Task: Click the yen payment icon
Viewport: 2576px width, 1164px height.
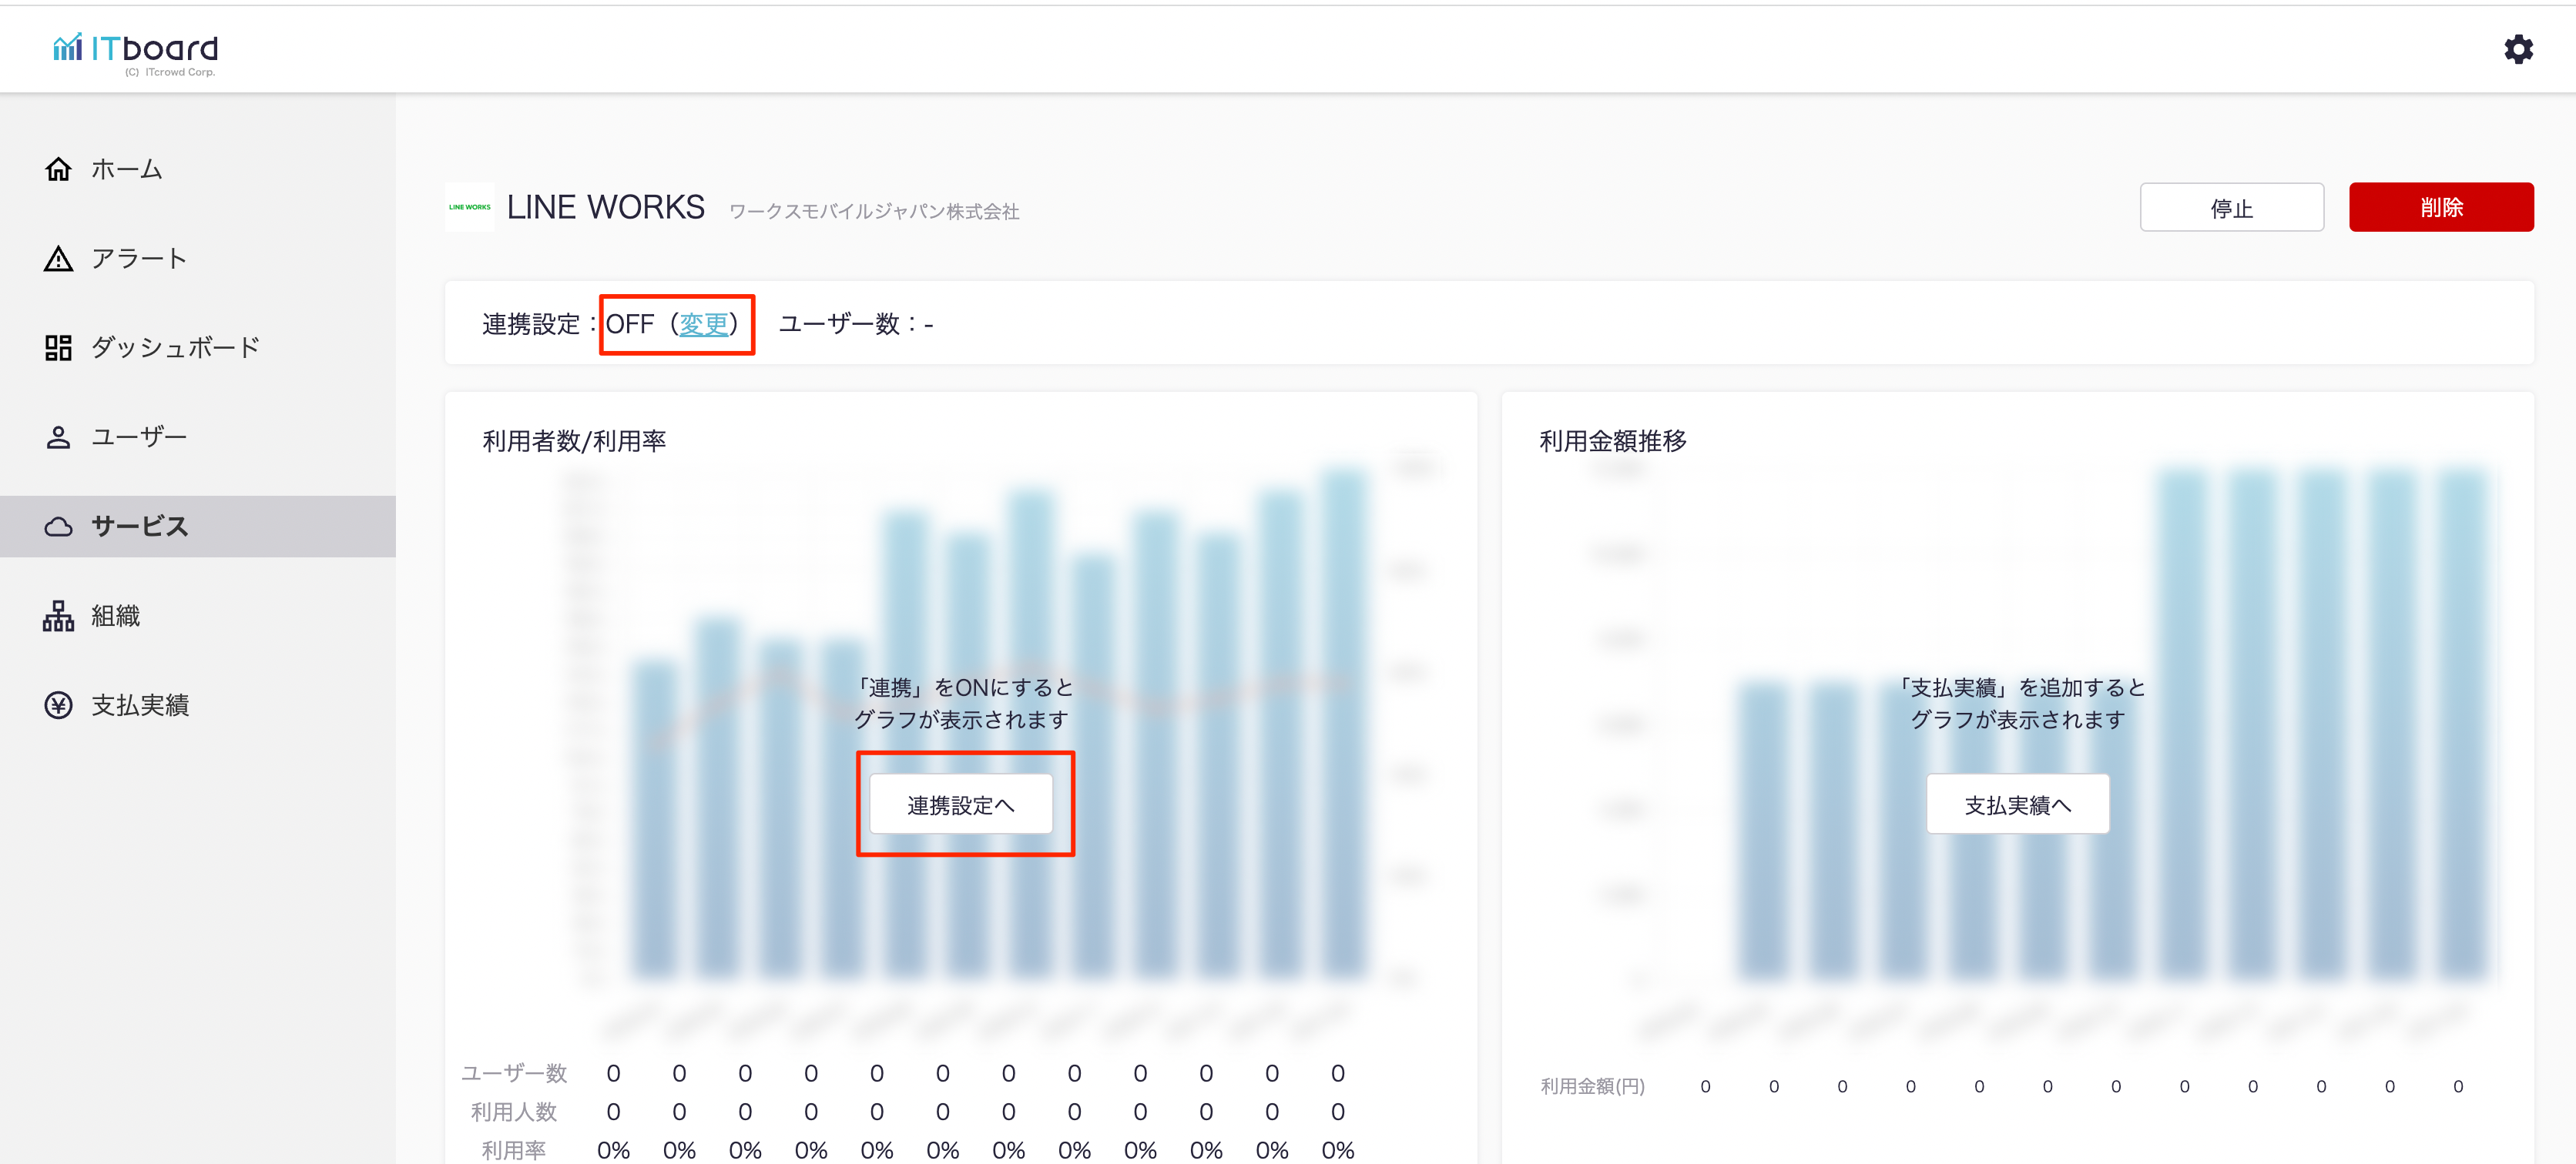Action: point(58,705)
